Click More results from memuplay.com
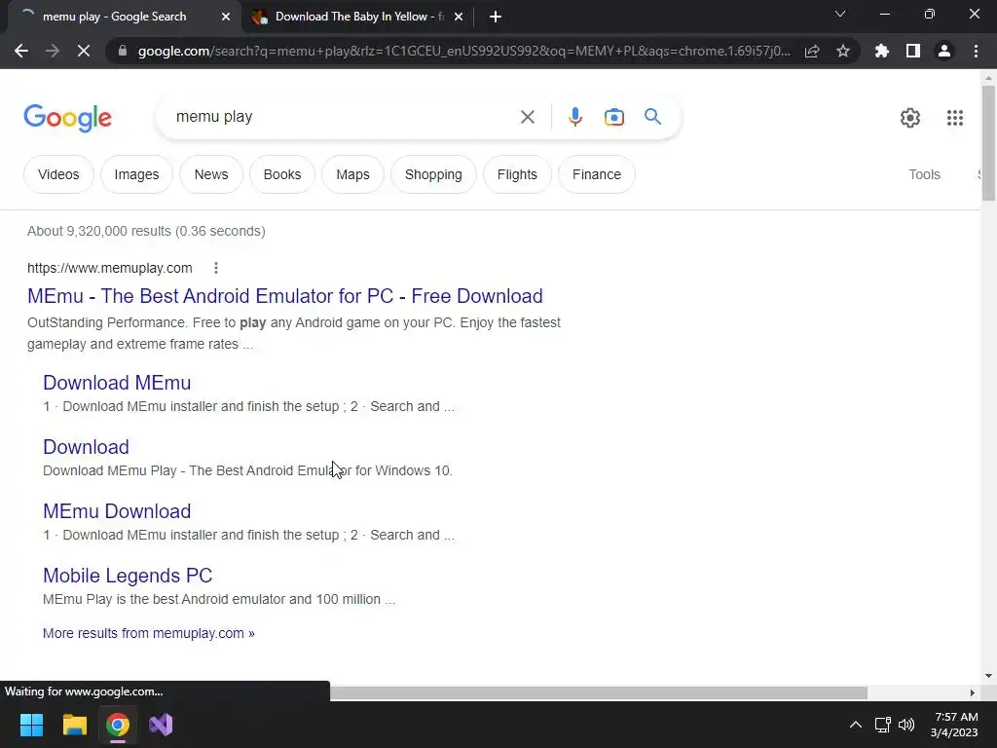 [149, 633]
